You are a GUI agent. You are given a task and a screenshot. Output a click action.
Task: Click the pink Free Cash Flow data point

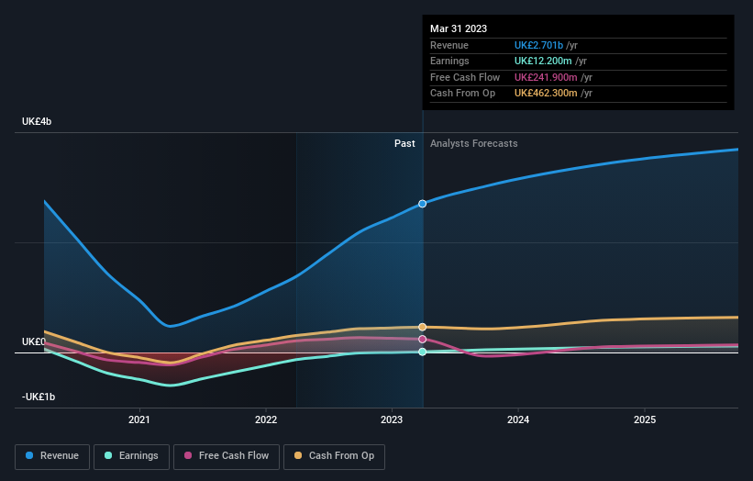pos(422,340)
